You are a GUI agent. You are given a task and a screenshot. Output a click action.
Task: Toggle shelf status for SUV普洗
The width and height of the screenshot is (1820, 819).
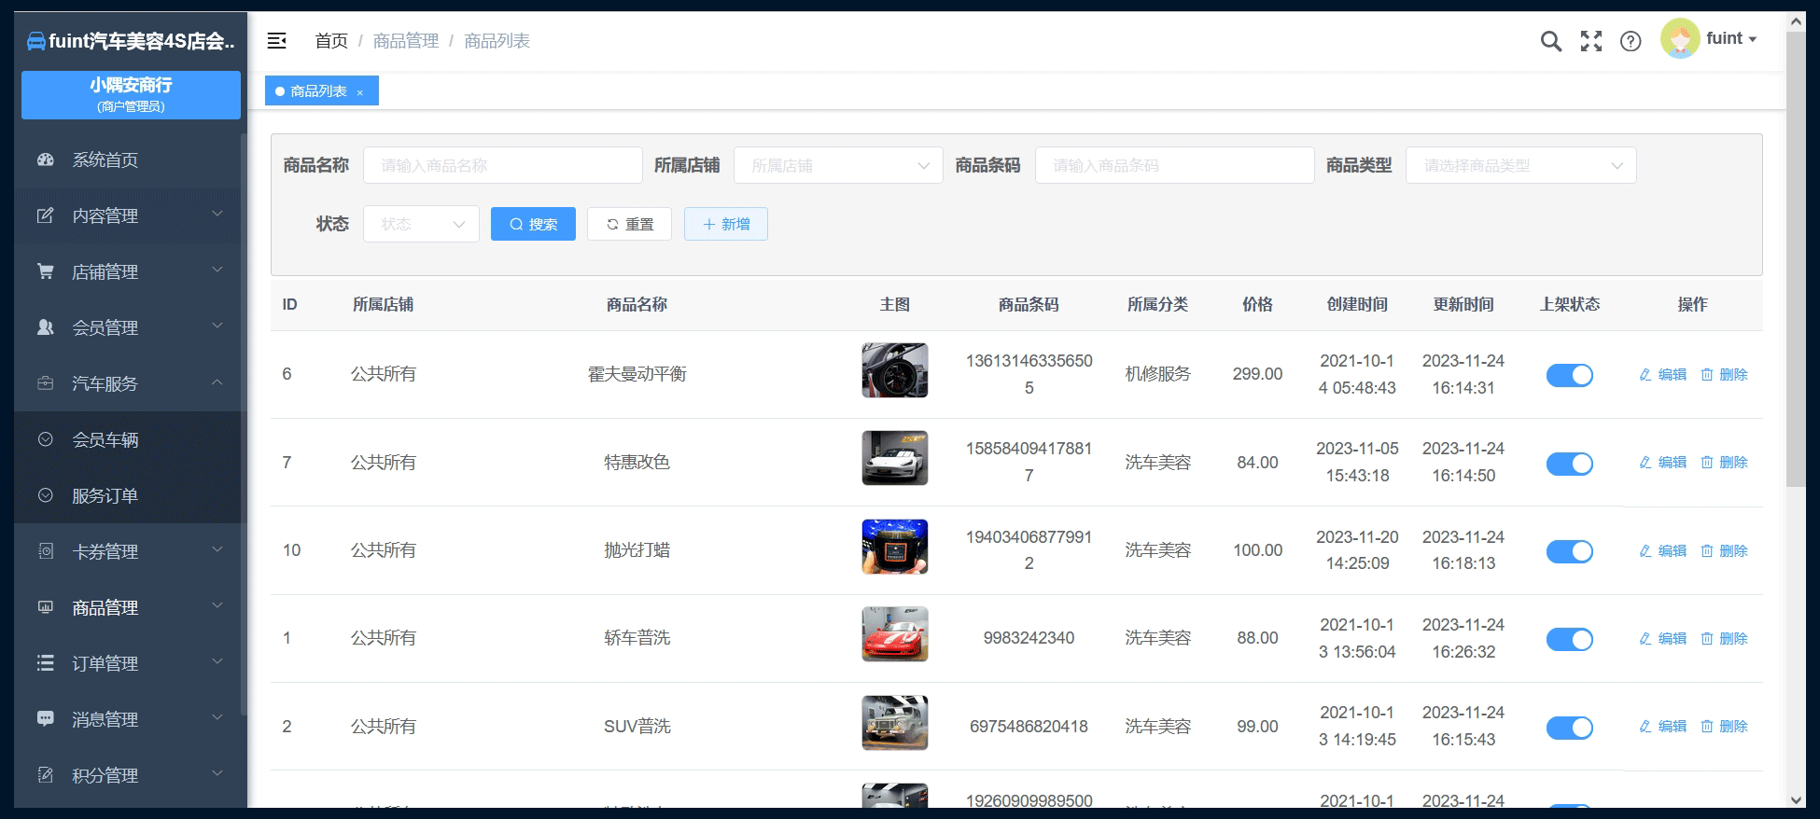pyautogui.click(x=1569, y=728)
